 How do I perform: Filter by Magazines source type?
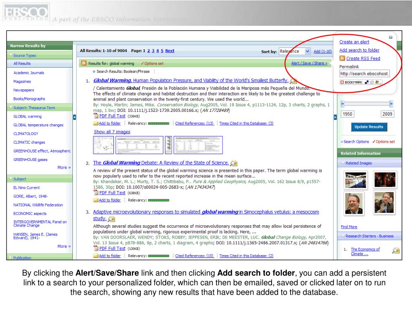pos(22,81)
